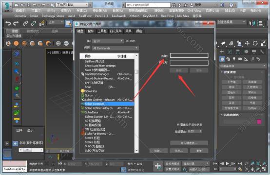
Task: Click the Mirror tool icon
Action: click(252, 23)
